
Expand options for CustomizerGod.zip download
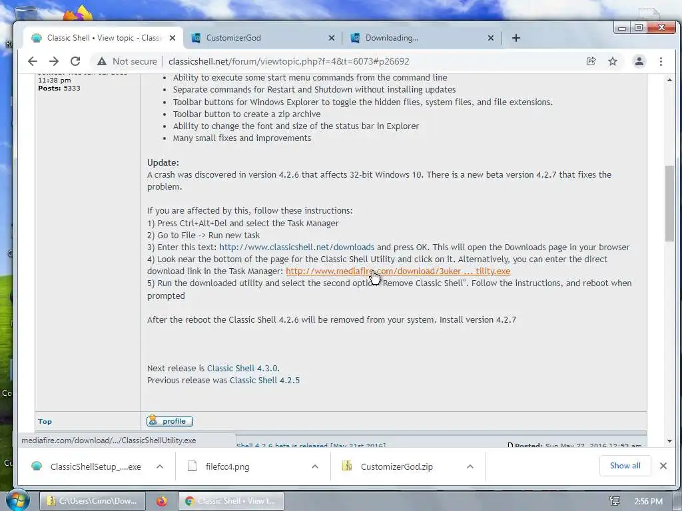click(x=470, y=466)
